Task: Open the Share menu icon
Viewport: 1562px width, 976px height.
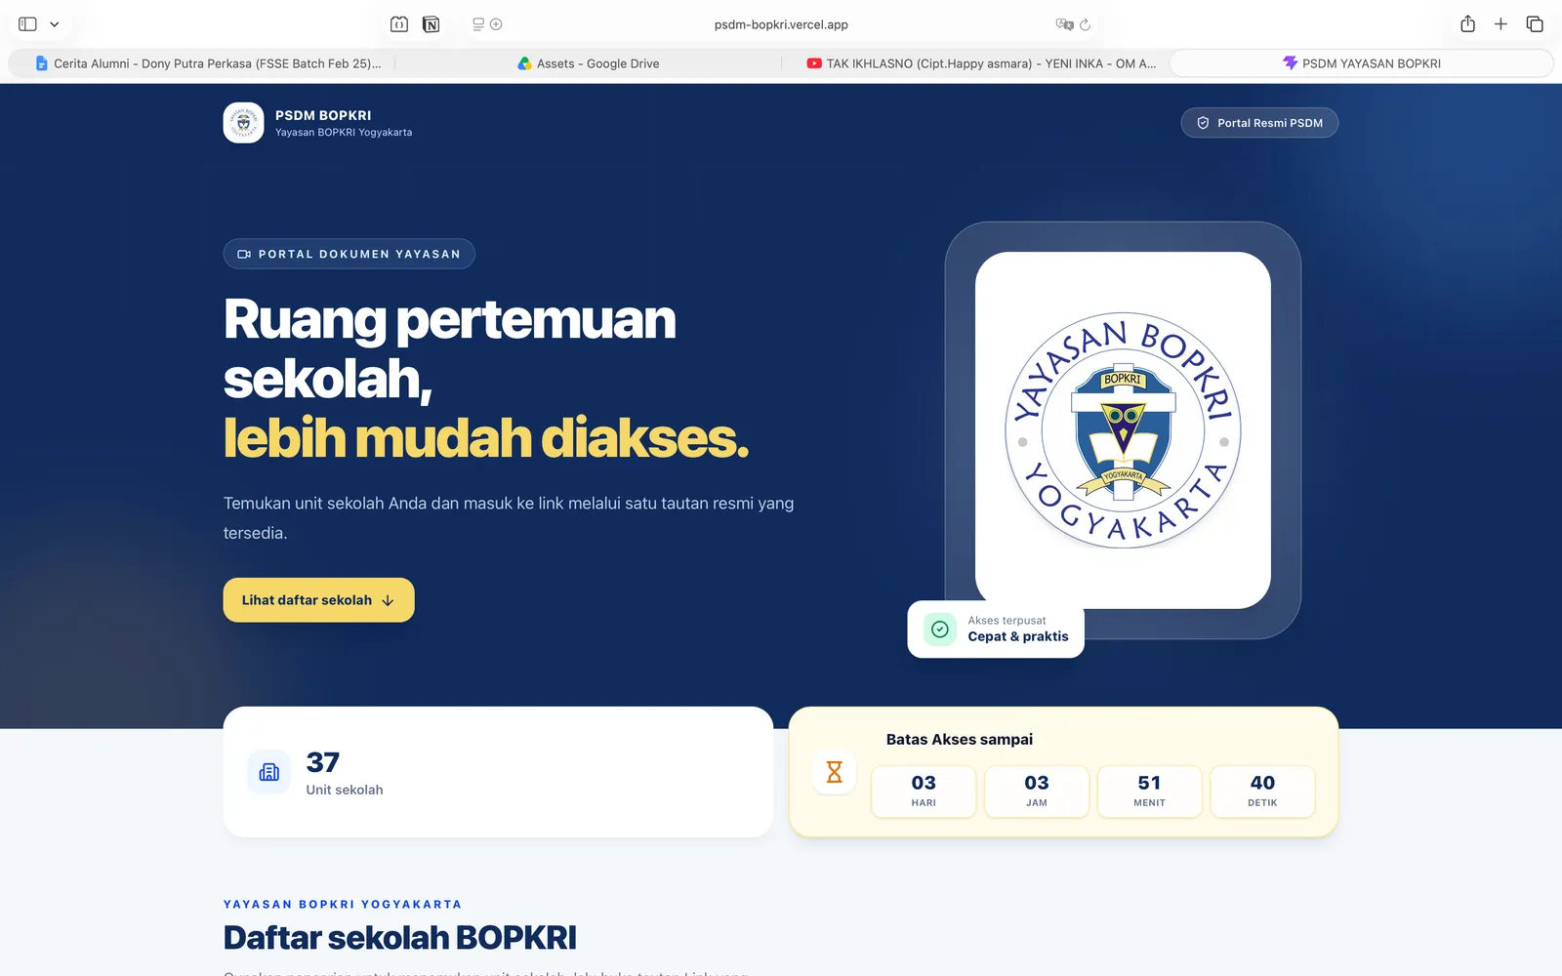Action: (1467, 24)
